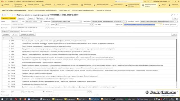Screen dimensions: 180x101
Task: Open the Главное section
Action: point(6,5)
